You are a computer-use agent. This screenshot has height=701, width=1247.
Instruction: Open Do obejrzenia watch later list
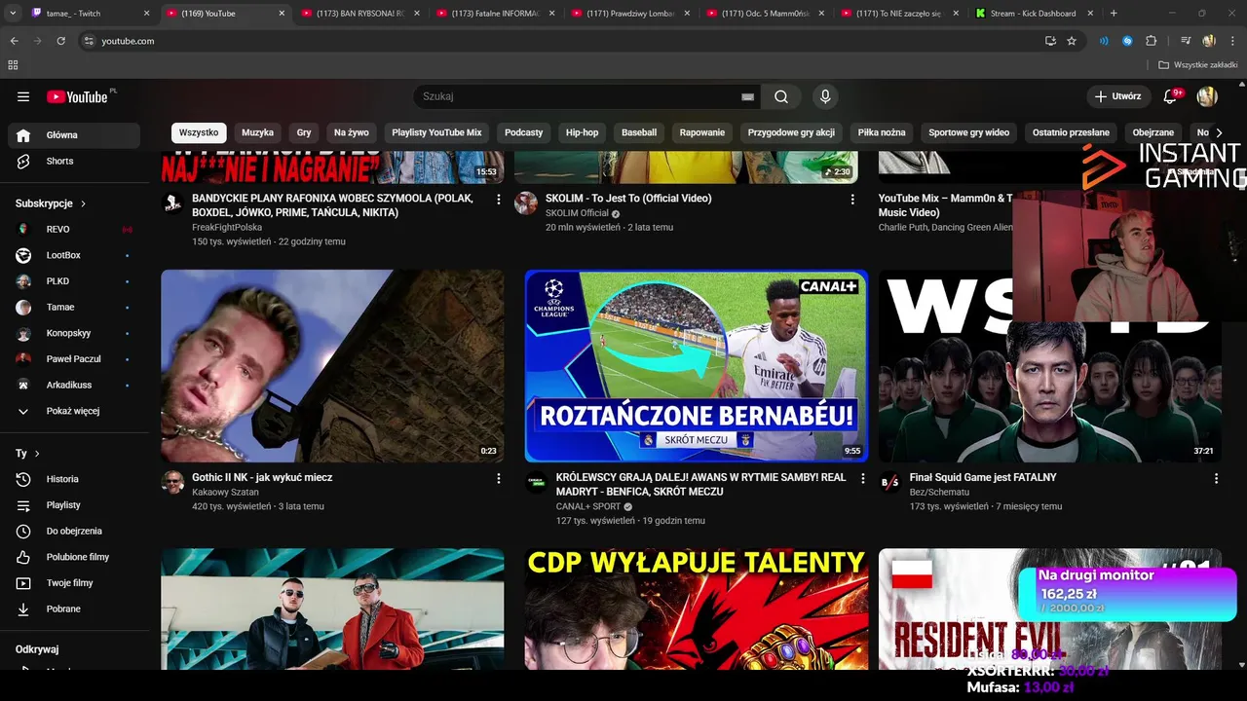click(x=74, y=531)
